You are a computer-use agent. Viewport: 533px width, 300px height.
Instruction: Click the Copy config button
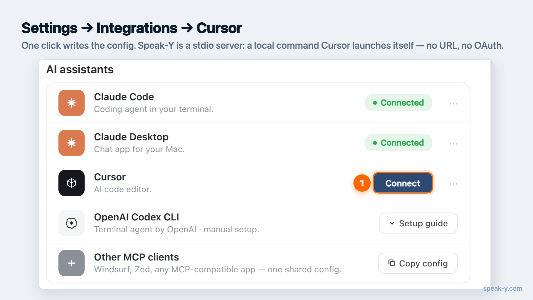click(x=418, y=263)
